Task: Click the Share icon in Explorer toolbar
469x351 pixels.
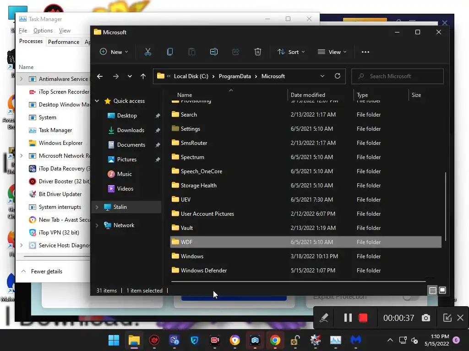Action: tap(236, 52)
